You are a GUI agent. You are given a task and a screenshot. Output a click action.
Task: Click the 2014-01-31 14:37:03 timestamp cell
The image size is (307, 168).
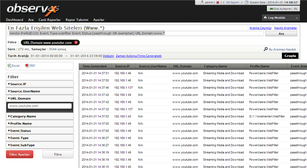click(x=95, y=116)
